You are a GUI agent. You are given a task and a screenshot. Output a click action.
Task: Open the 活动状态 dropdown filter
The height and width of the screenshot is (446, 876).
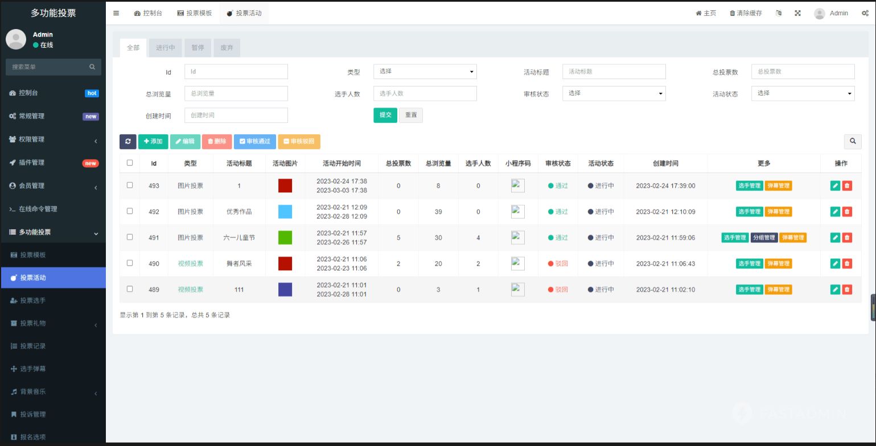point(803,93)
